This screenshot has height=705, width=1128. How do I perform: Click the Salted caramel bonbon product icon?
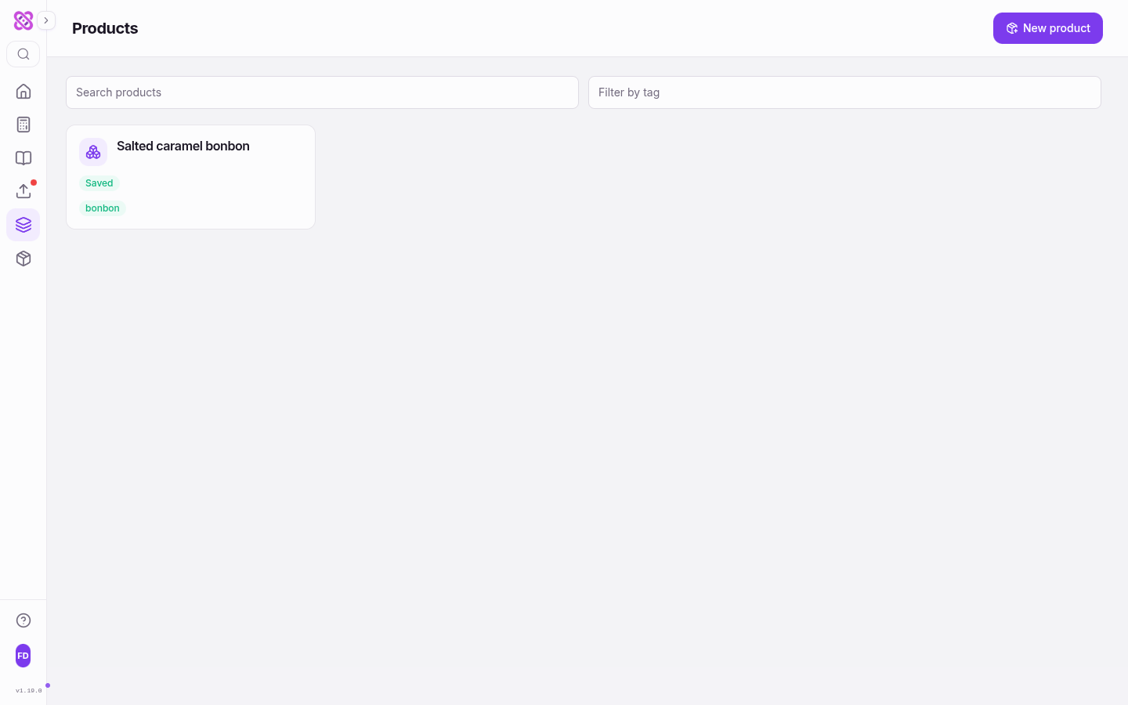(93, 152)
